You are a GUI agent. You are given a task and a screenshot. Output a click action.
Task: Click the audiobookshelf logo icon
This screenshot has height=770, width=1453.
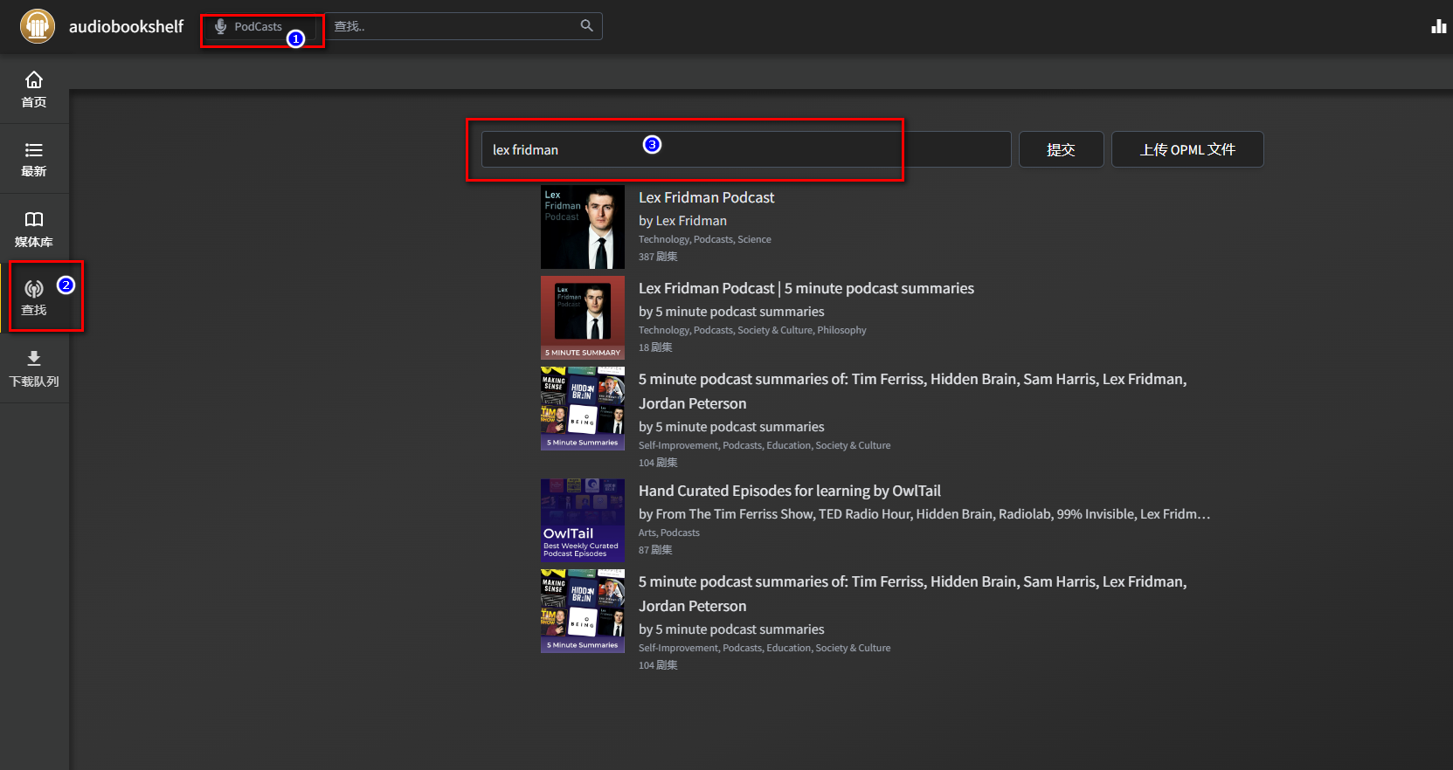38,26
